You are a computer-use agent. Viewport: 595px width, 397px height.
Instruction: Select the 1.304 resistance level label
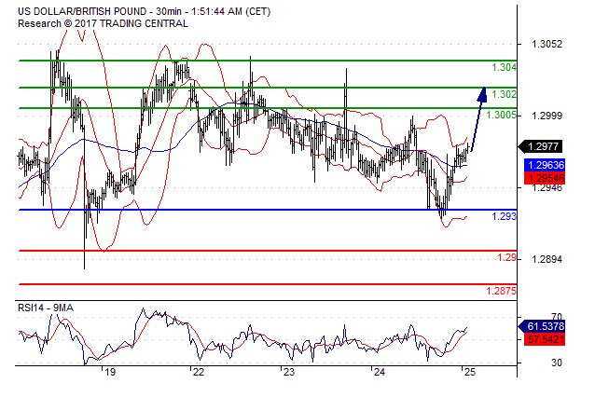point(504,67)
